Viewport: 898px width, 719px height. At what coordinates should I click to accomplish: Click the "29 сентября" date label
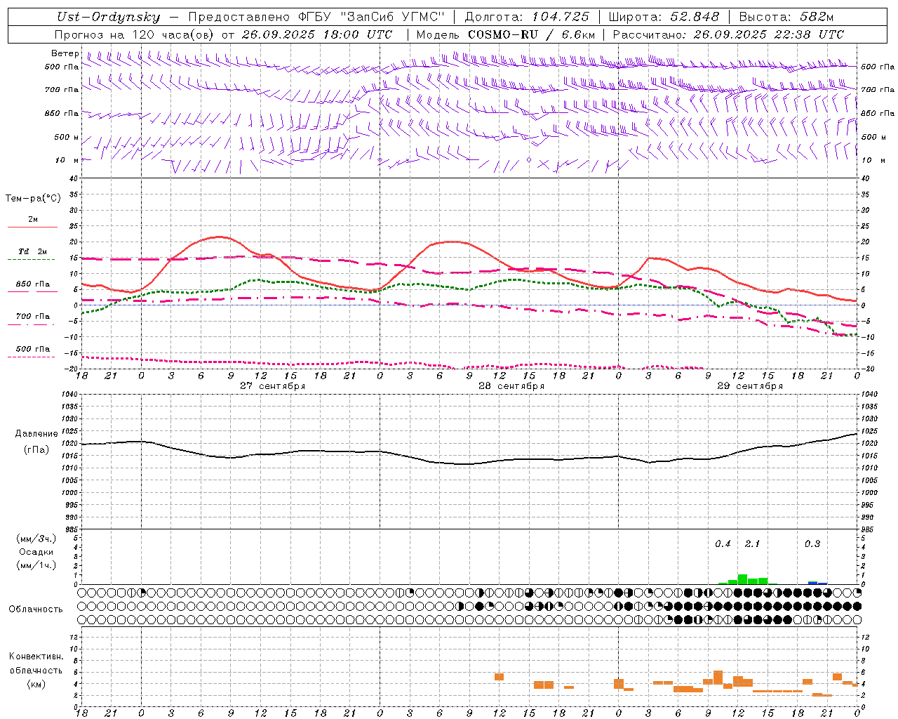[749, 386]
